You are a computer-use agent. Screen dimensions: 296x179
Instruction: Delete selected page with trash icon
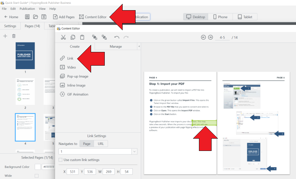[x=14, y=36]
